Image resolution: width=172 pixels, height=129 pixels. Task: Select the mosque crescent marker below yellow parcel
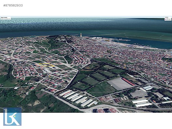click(x=50, y=76)
